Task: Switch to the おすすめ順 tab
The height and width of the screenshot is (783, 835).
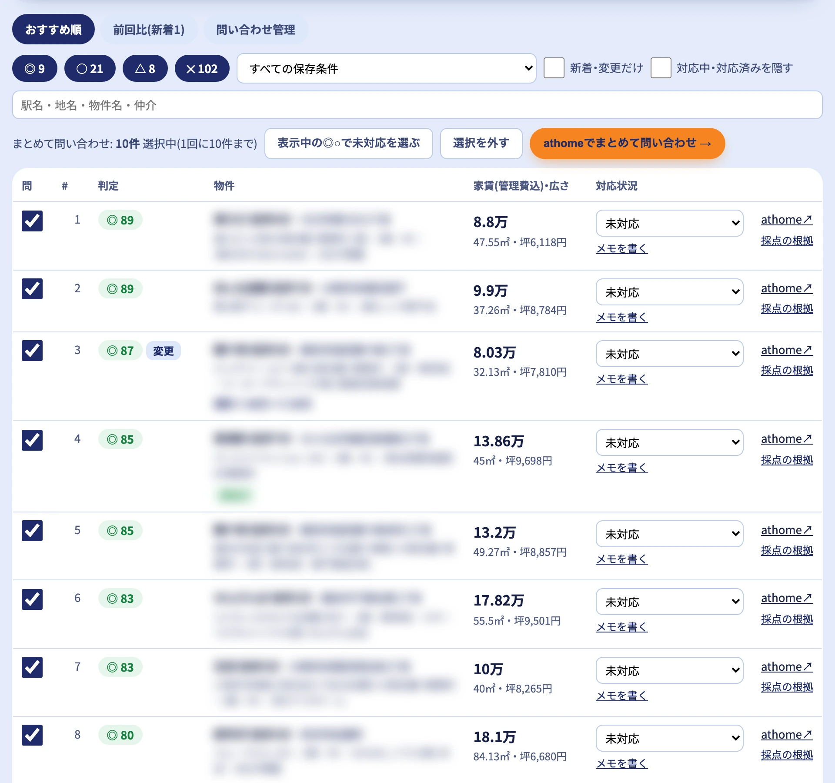Action: pos(53,29)
